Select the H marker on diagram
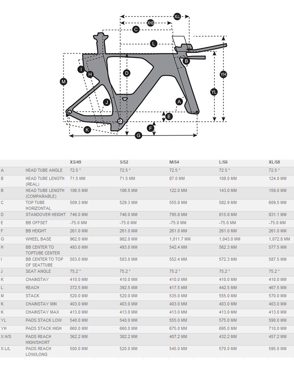 click(x=90, y=75)
